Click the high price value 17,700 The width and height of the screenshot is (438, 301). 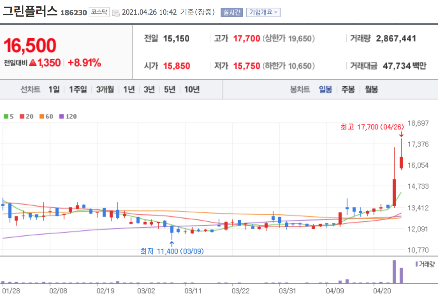pos(247,39)
